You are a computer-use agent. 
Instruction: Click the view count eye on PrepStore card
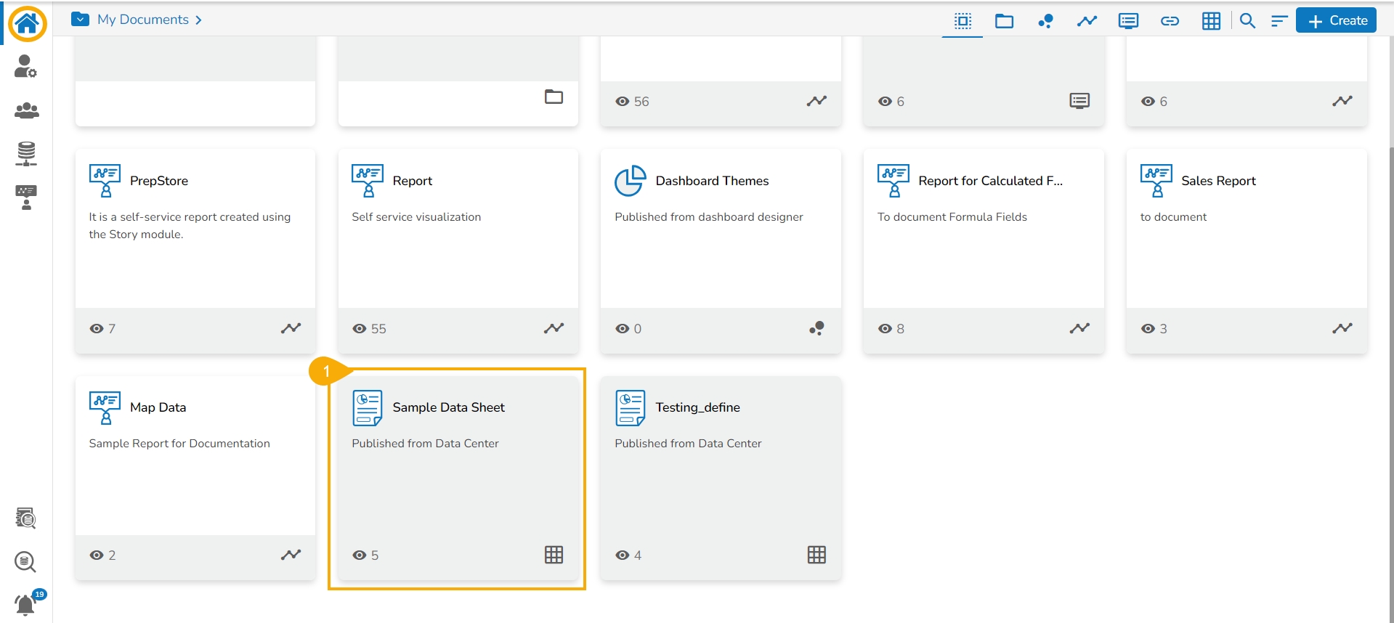(x=96, y=329)
